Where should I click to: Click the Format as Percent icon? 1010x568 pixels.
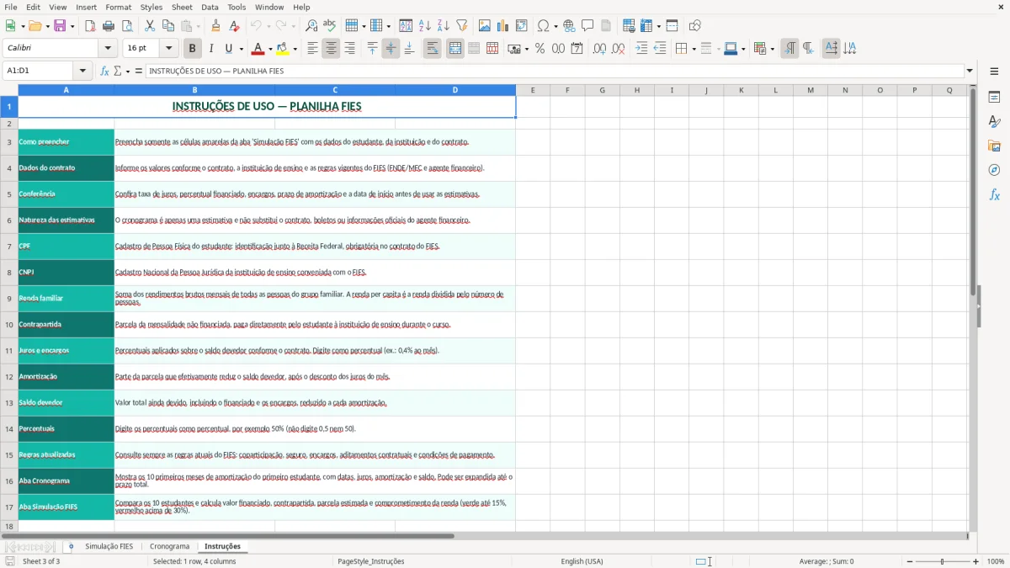[x=540, y=49]
